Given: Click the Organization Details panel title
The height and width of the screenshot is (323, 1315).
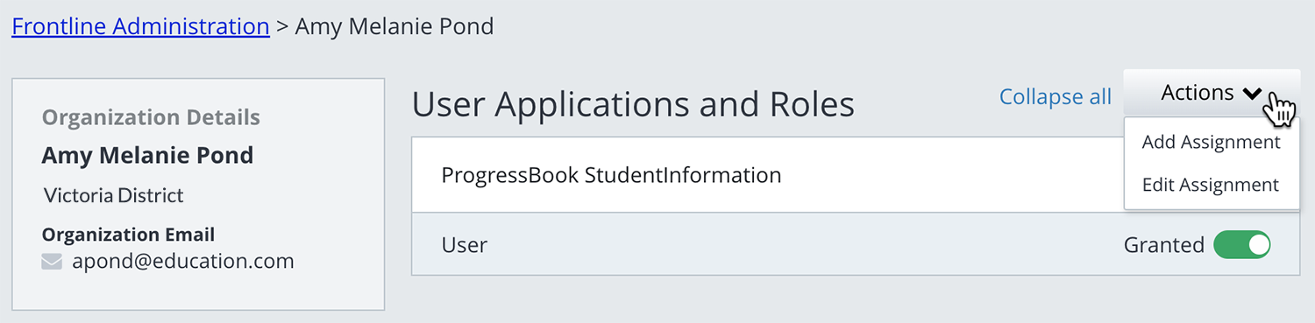Looking at the screenshot, I should coord(151,117).
